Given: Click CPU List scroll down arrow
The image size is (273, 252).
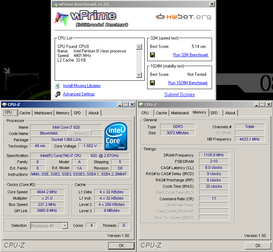Looking at the screenshot, I should click(x=139, y=75).
